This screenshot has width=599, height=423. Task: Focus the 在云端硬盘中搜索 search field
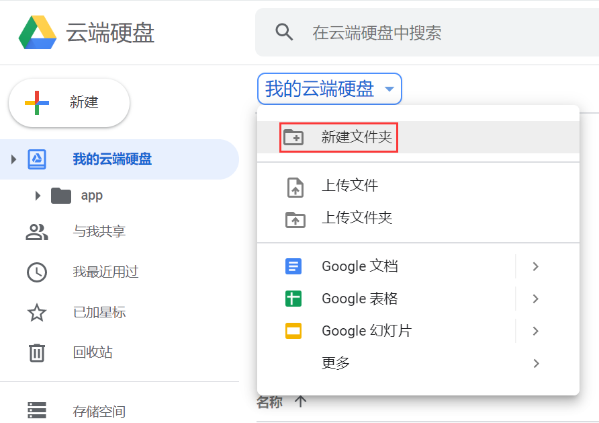point(427,32)
